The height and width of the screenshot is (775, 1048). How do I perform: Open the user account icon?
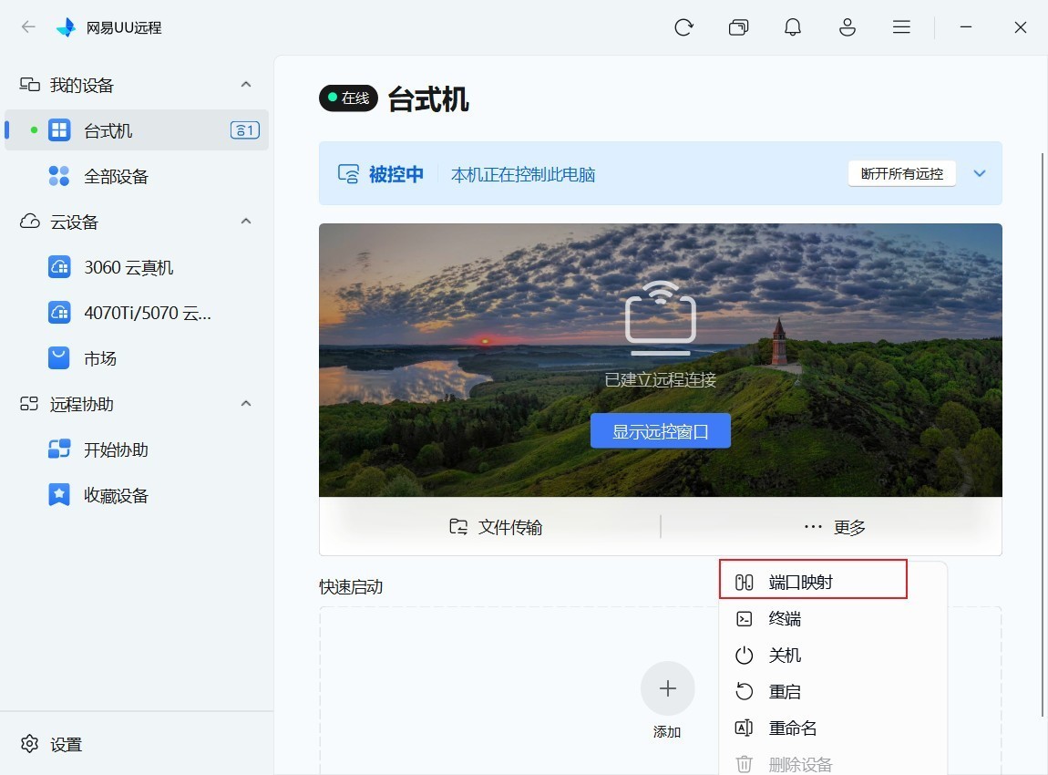point(848,27)
